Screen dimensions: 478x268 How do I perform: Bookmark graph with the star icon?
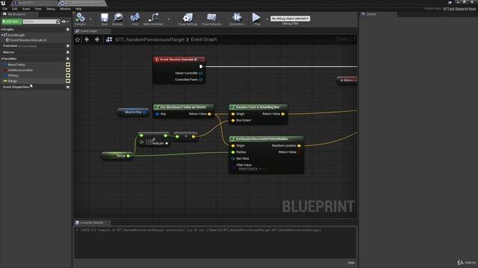point(78,39)
